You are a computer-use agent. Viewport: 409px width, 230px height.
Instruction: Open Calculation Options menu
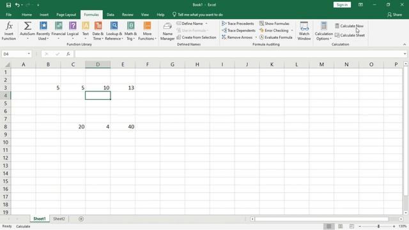click(324, 31)
